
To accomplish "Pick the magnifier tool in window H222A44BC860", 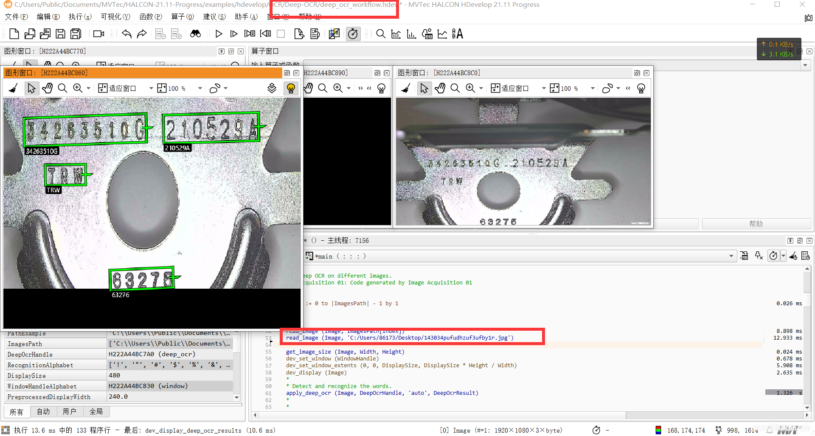I will pos(62,88).
